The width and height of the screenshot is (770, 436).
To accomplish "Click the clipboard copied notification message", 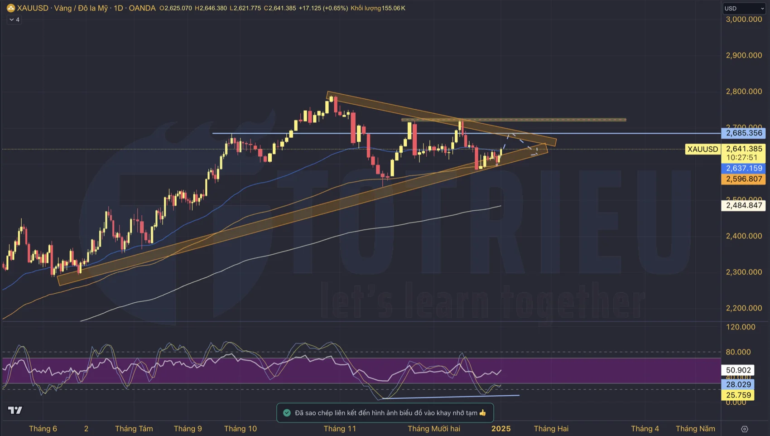I will coord(385,413).
